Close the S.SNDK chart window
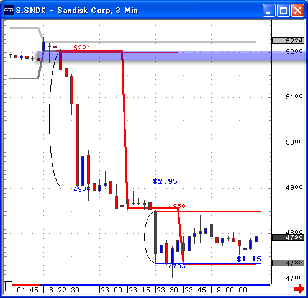 (297, 10)
